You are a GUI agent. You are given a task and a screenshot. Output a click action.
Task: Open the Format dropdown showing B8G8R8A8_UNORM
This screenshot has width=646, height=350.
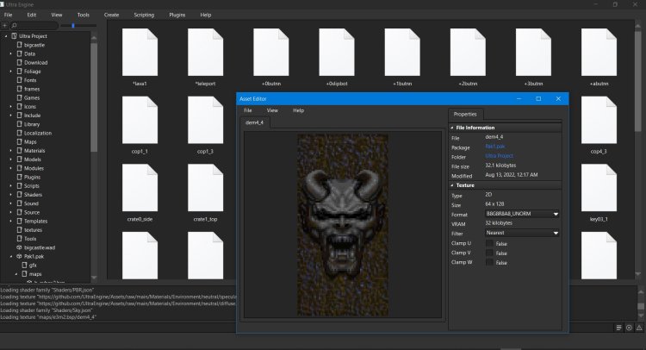(x=523, y=213)
